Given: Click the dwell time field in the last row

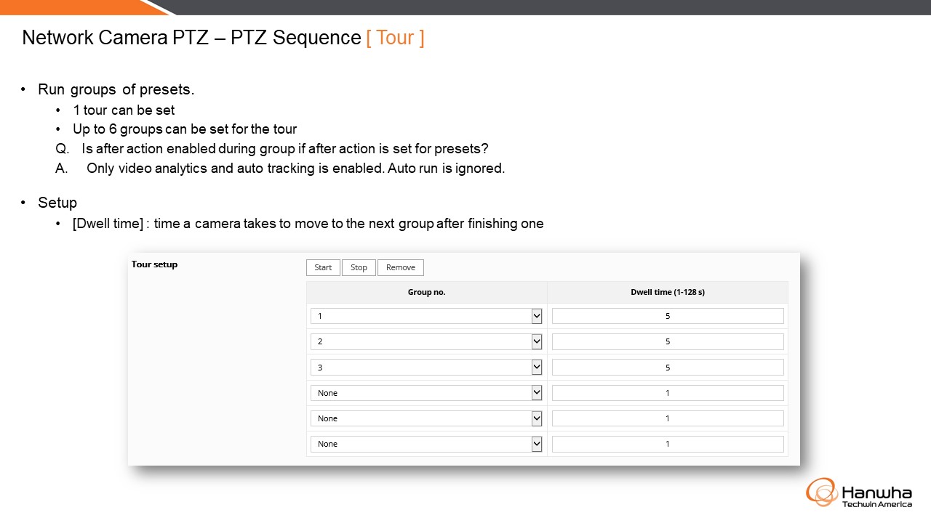Looking at the screenshot, I should pyautogui.click(x=668, y=444).
